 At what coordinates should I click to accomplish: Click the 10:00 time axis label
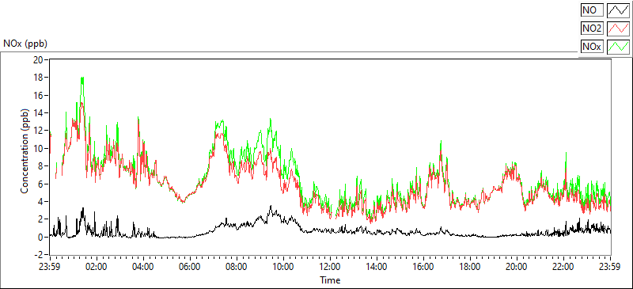pyautogui.click(x=284, y=267)
